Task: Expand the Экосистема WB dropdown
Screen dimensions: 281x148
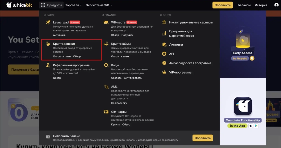Action: click(x=98, y=5)
